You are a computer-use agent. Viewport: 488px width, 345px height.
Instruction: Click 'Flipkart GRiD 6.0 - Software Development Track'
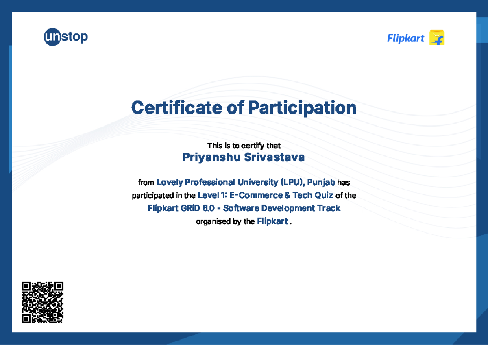pyautogui.click(x=244, y=208)
